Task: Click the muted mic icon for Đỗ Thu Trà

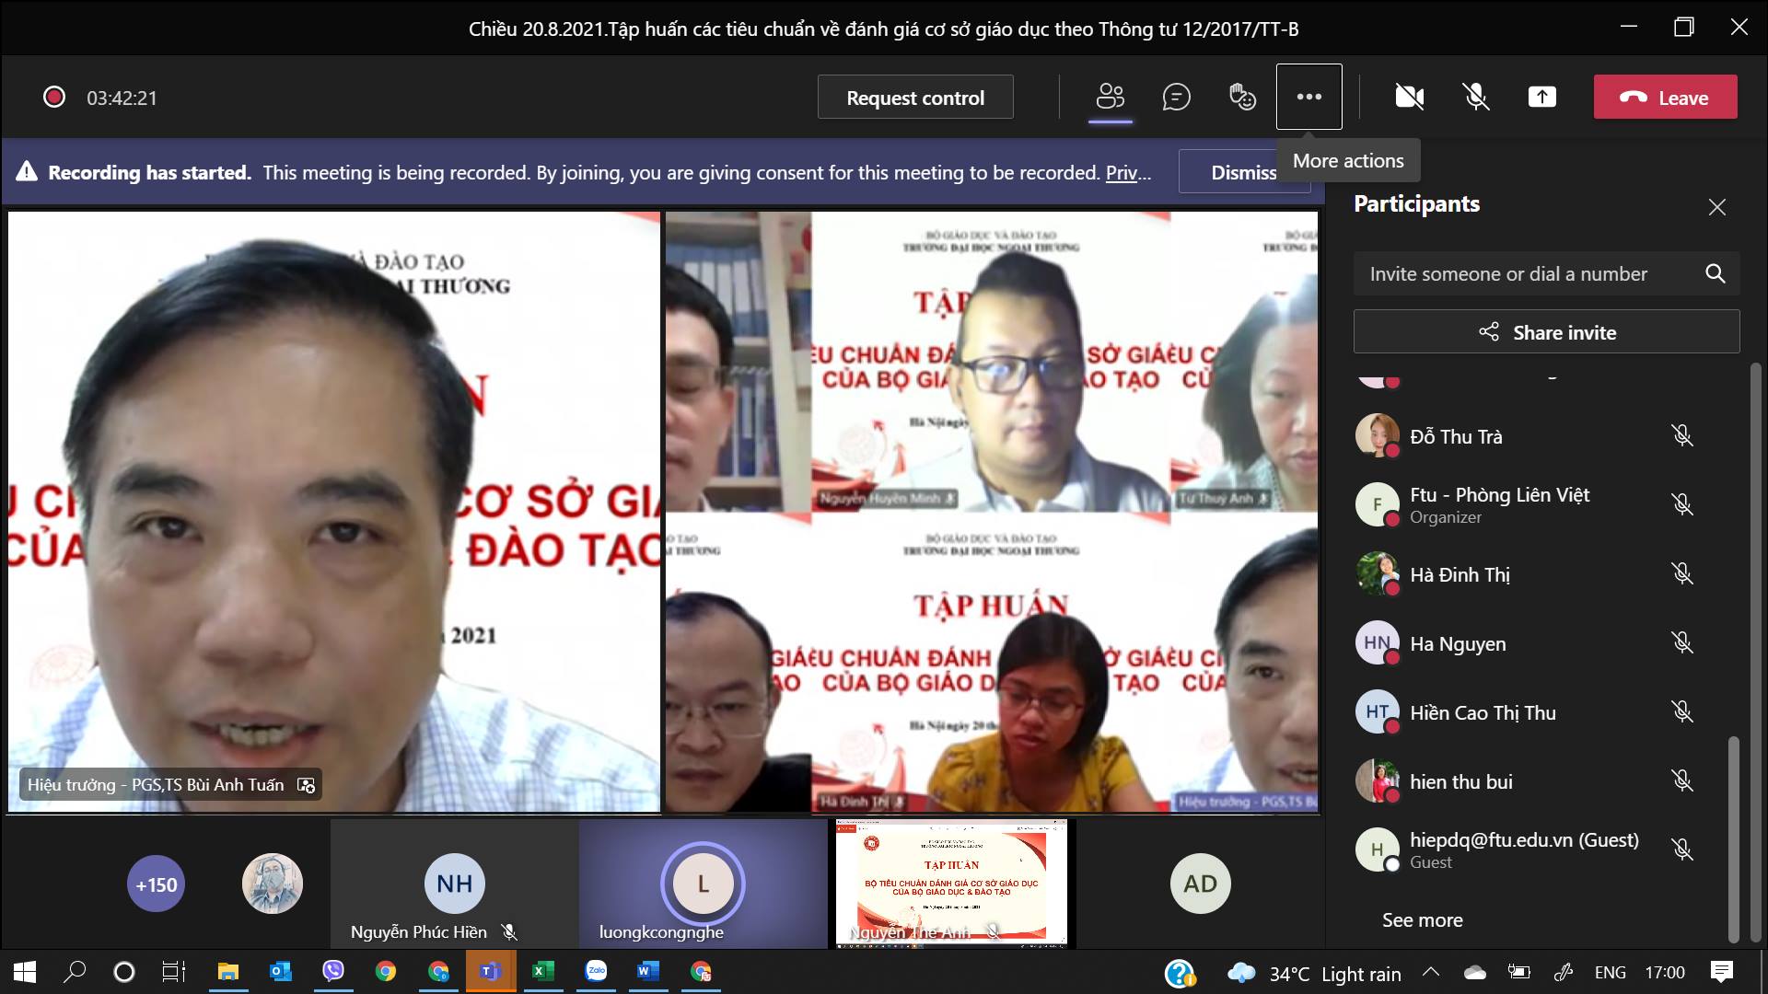Action: 1681,435
